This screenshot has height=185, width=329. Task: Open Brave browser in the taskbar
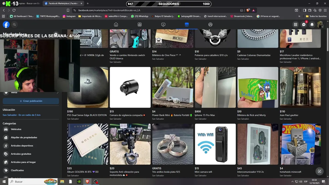point(87,182)
